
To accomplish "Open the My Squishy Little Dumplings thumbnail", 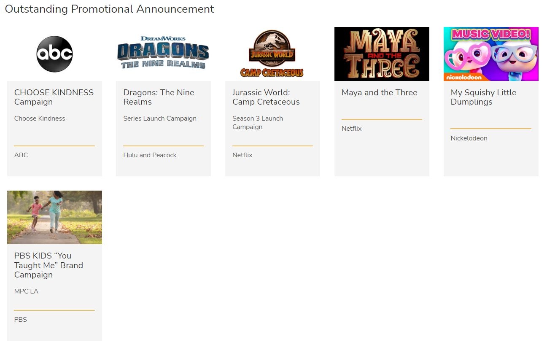I will pos(490,54).
